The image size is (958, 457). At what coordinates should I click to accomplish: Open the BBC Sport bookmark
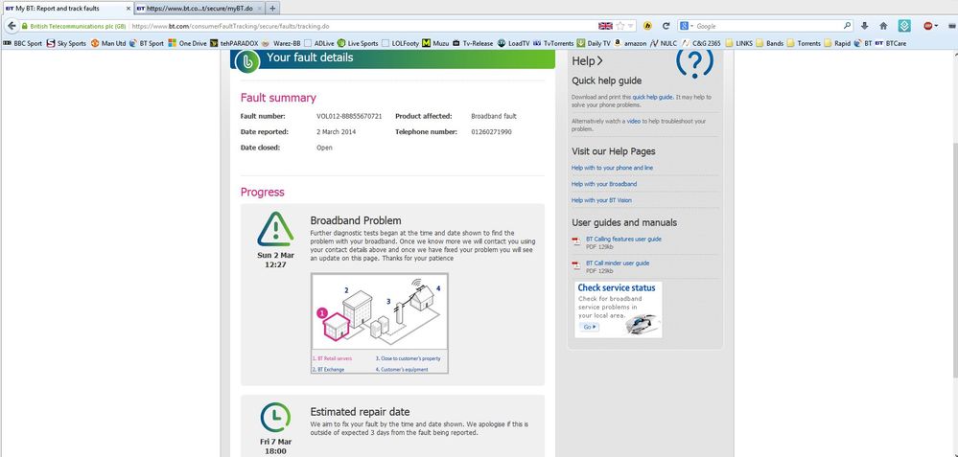(x=23, y=43)
